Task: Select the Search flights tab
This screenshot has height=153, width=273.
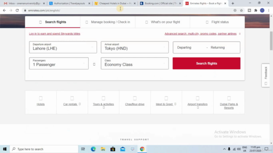Action: click(52, 22)
